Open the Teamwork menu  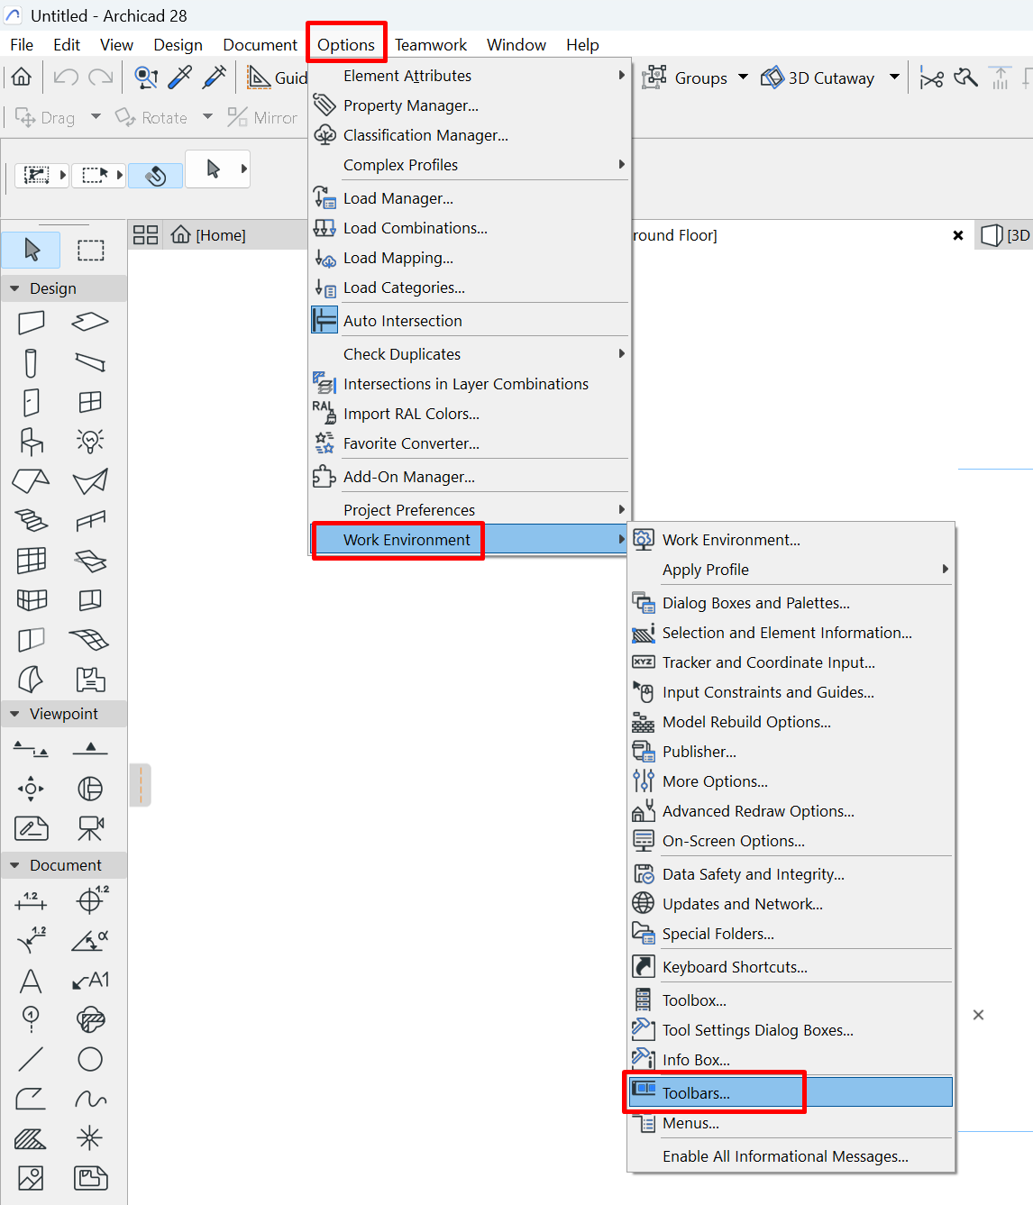click(431, 45)
